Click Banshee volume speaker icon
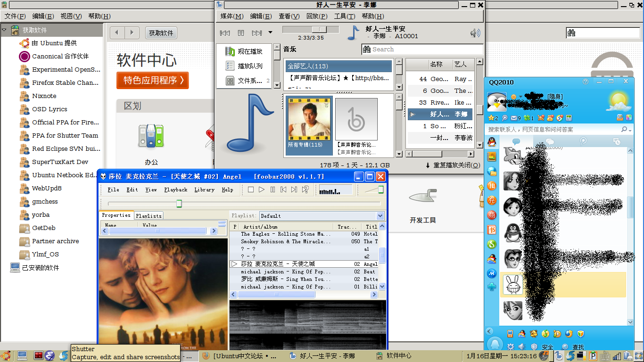 (x=475, y=33)
